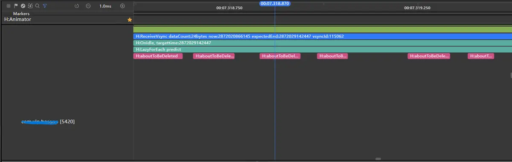Select the process row labeled [5420]
The image size is (512, 162).
coord(48,122)
